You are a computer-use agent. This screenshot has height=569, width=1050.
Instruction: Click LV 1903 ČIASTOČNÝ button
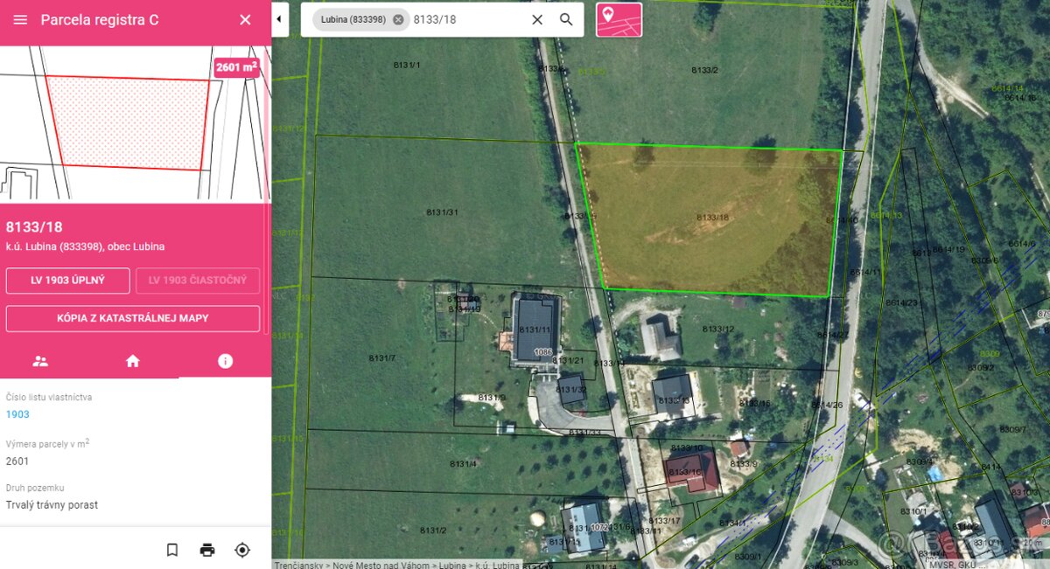[198, 281]
